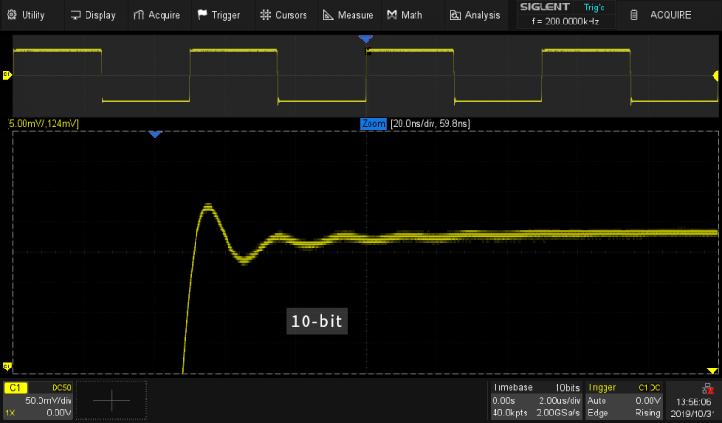Image resolution: width=722 pixels, height=423 pixels.
Task: Open the Display menu
Action: pyautogui.click(x=93, y=15)
